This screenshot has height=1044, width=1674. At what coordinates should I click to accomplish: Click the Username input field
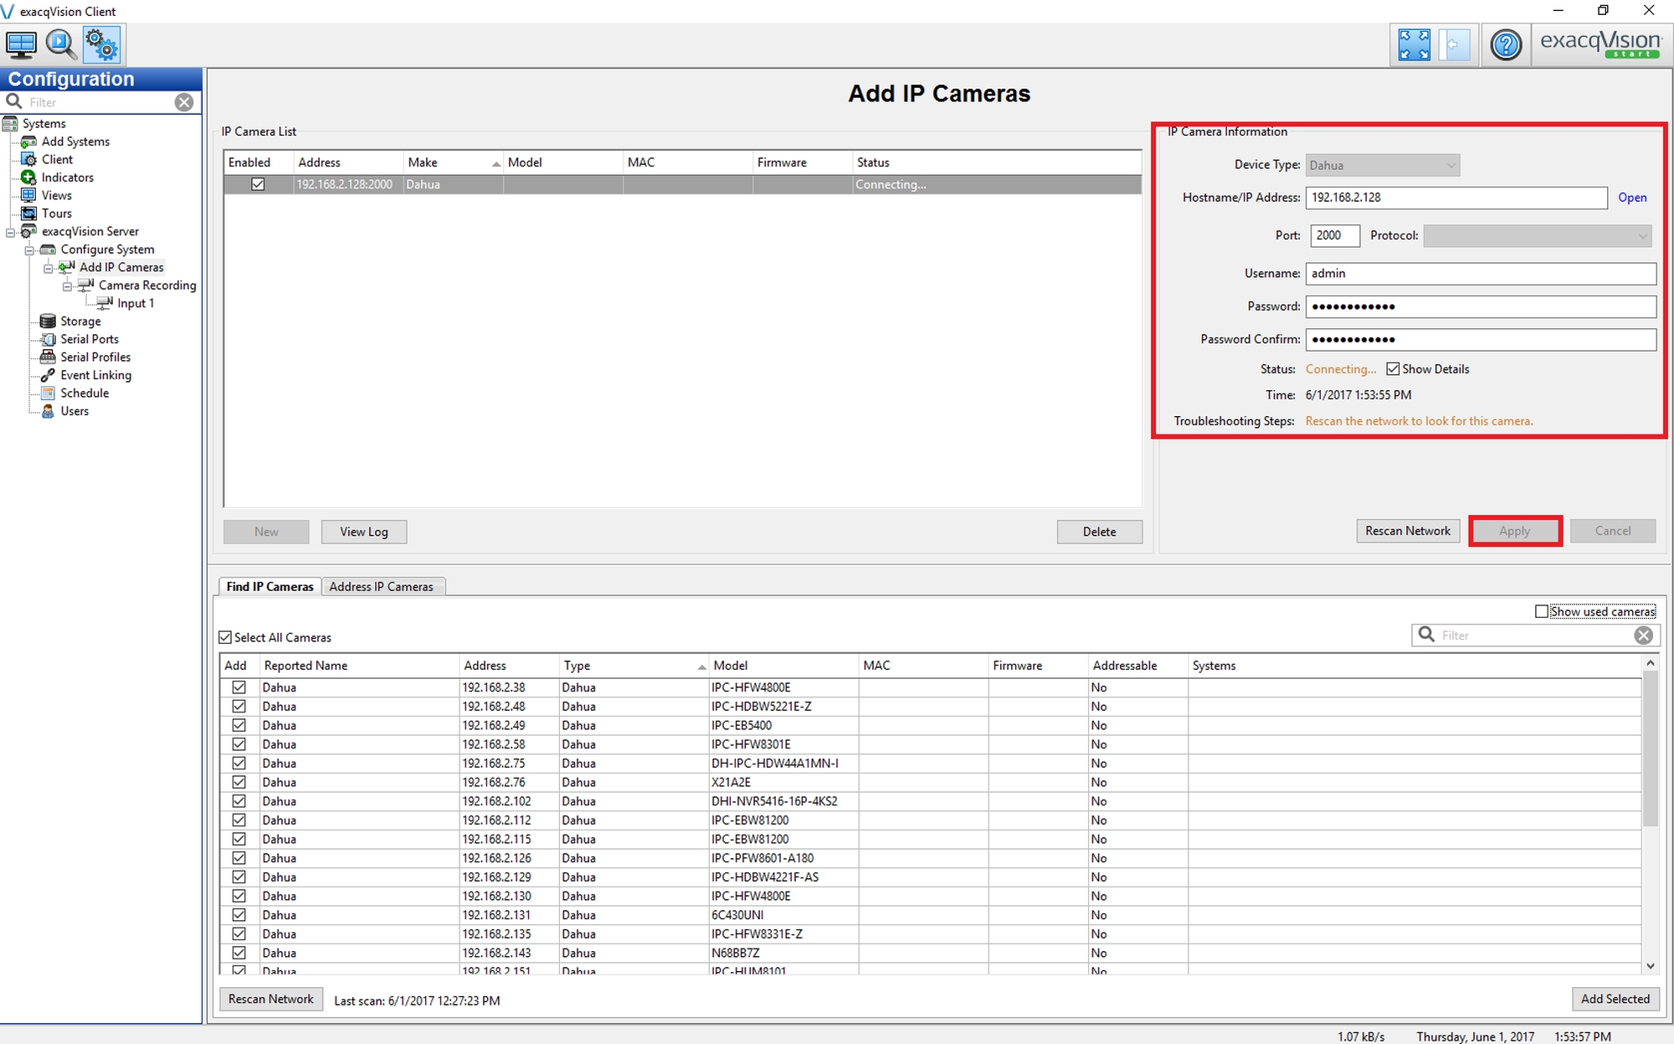(1479, 274)
